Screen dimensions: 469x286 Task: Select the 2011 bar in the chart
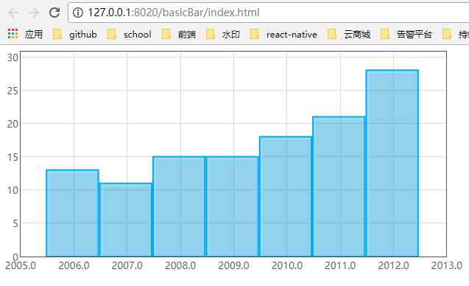click(339, 186)
